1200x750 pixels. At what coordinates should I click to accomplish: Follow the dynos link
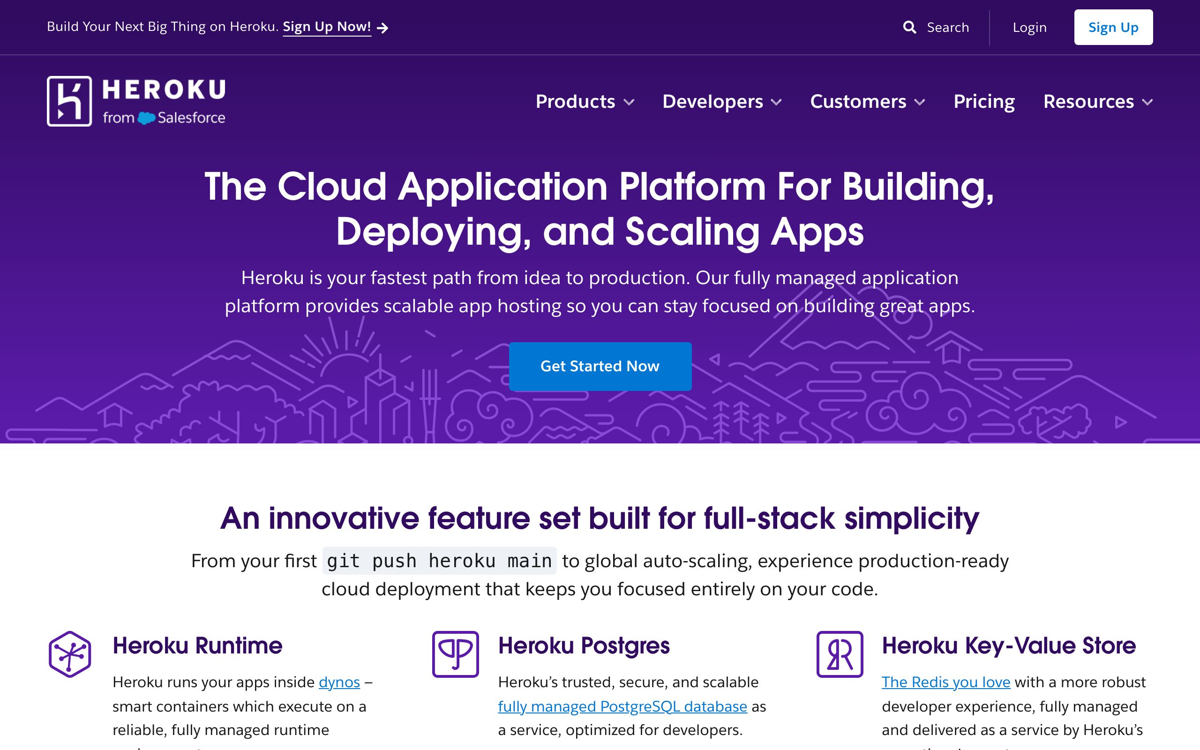pyautogui.click(x=339, y=682)
